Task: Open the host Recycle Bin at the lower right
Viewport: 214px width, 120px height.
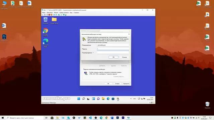Action: coord(207,105)
